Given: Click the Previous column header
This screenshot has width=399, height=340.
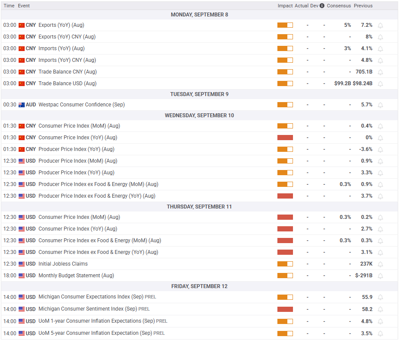Looking at the screenshot, I should coord(363,6).
